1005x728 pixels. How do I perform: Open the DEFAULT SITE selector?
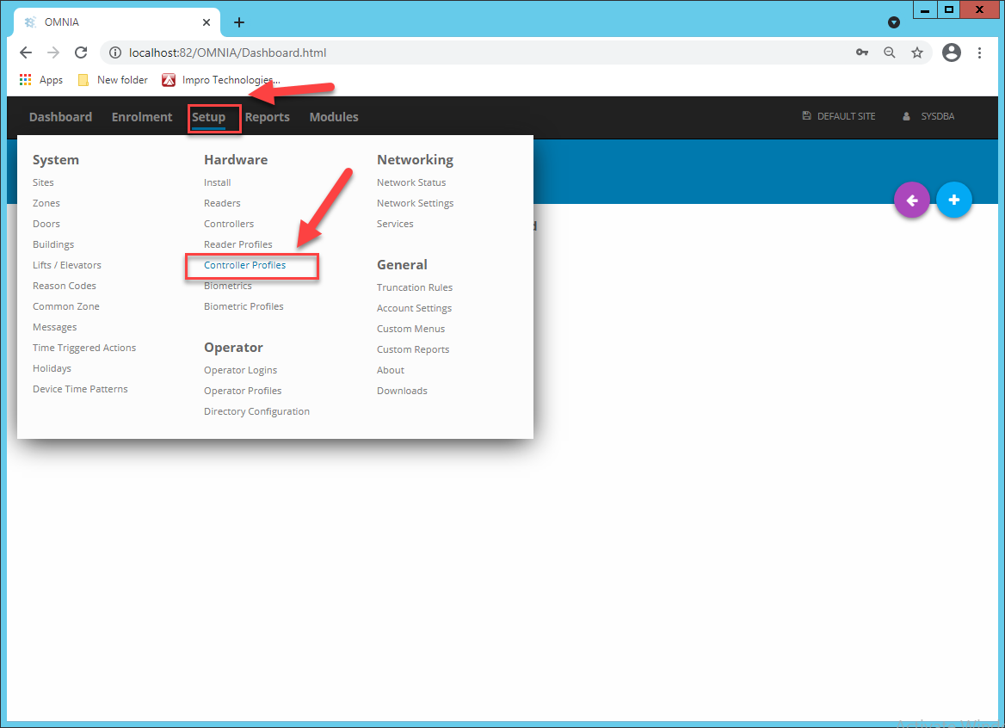pos(838,116)
